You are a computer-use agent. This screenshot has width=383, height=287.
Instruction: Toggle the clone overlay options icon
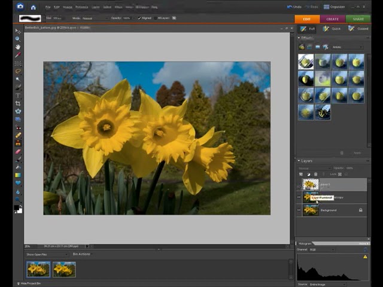pyautogui.click(x=174, y=18)
